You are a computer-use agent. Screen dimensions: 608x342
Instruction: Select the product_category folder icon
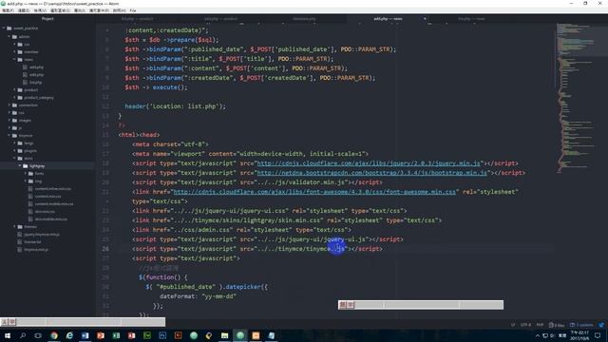click(x=20, y=98)
